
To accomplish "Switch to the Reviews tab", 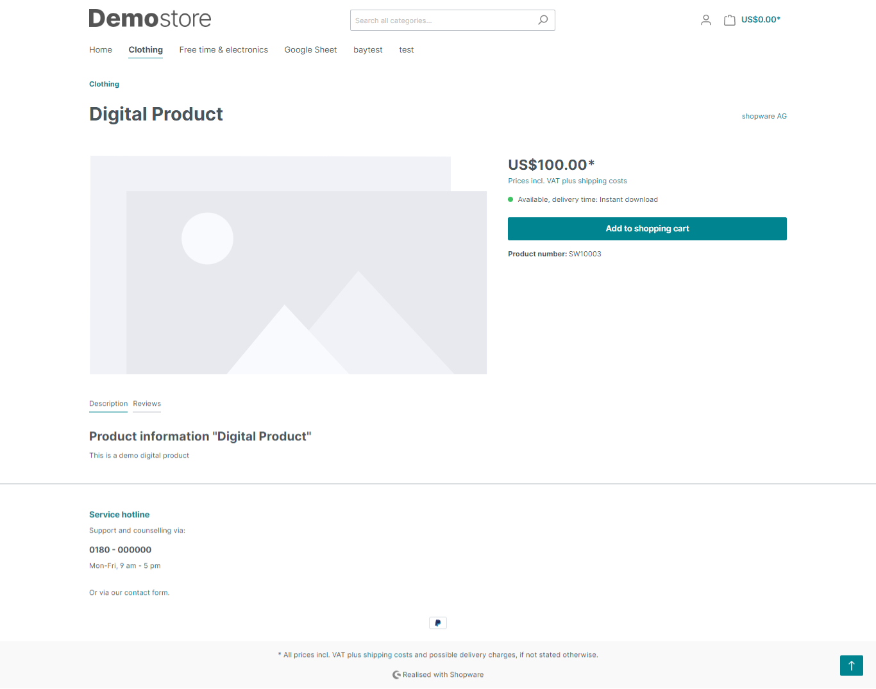I will 147,404.
